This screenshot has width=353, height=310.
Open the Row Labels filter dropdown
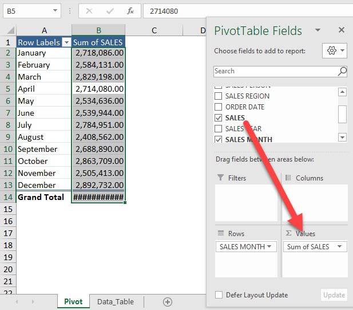point(66,42)
